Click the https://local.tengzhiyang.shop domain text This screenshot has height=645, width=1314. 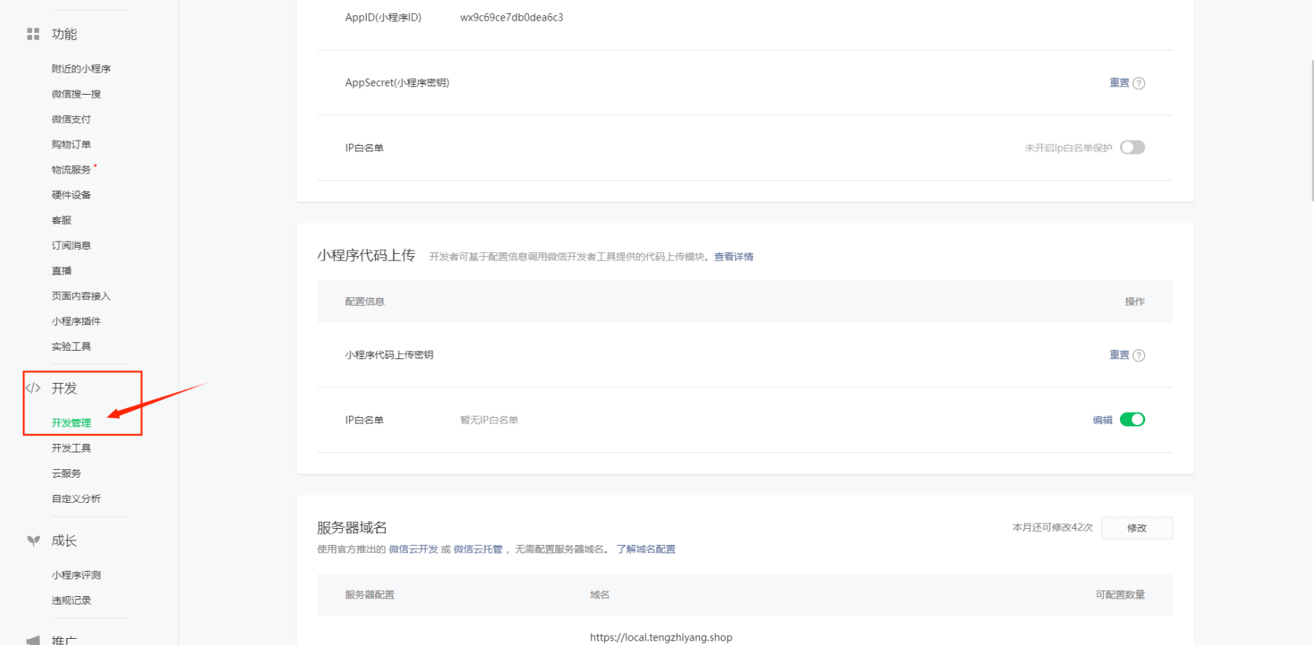tap(661, 637)
